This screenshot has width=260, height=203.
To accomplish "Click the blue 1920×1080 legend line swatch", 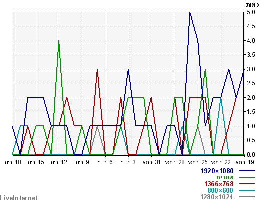I will click(x=247, y=171).
